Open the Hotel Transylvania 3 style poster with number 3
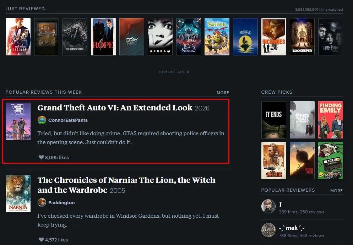This screenshot has height=245, width=353. [x=189, y=37]
